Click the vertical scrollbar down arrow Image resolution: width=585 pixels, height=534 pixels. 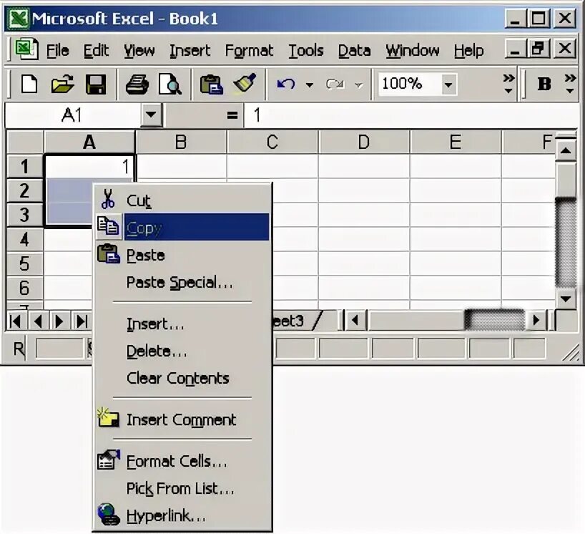(x=566, y=298)
